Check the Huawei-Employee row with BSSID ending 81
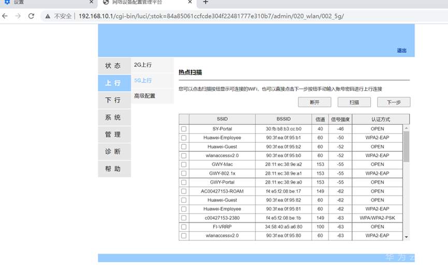Viewport: 448px width, 270px height. 184,209
